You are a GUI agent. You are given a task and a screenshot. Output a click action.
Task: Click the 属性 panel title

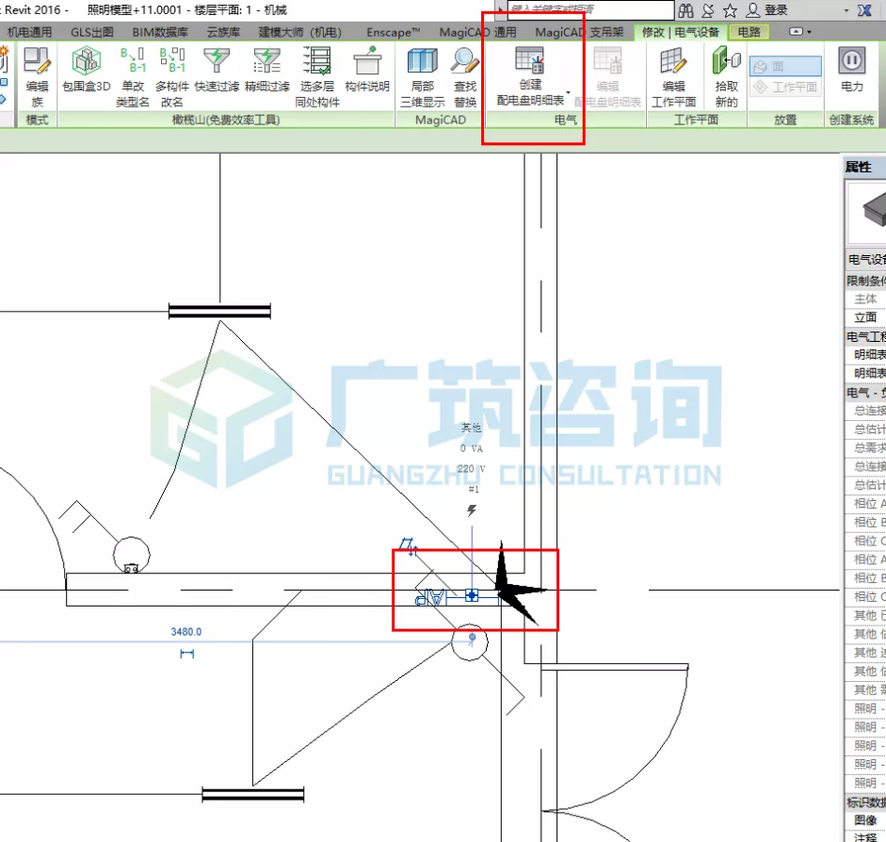pos(859,167)
